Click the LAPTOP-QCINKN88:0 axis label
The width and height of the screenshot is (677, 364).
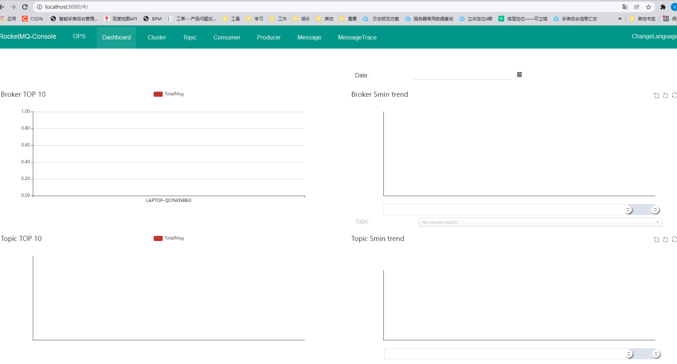[169, 200]
